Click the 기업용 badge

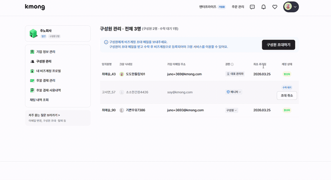click(x=221, y=7)
